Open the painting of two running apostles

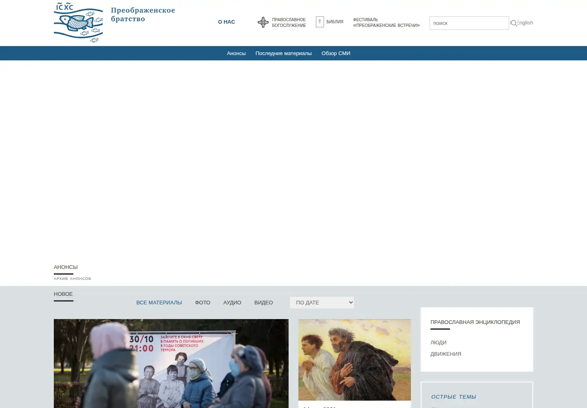pos(355,360)
